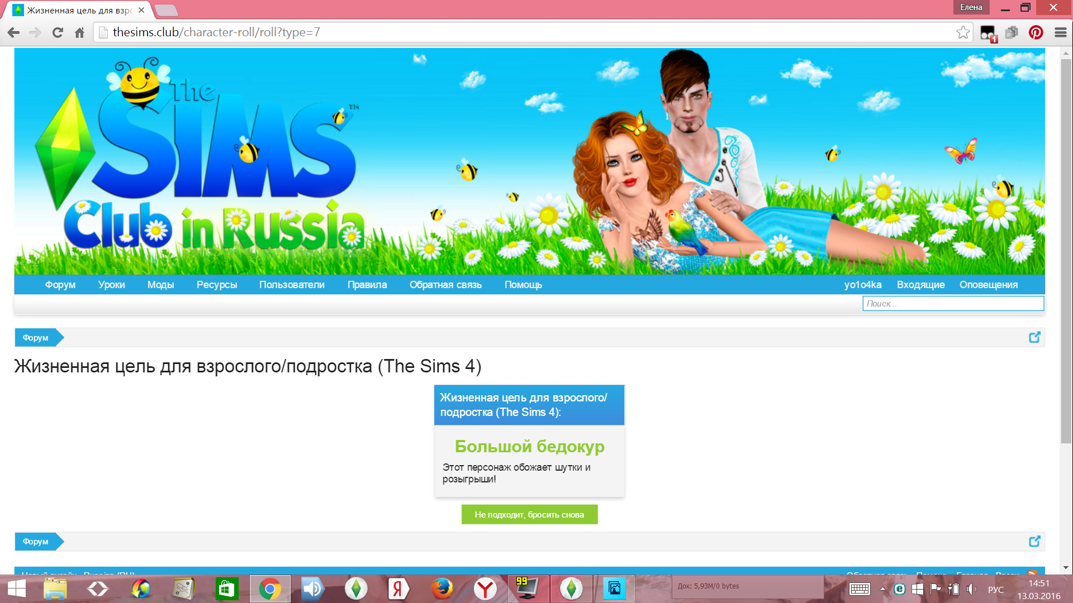Open the Ресурсы menu item
The image size is (1073, 603).
click(x=217, y=285)
